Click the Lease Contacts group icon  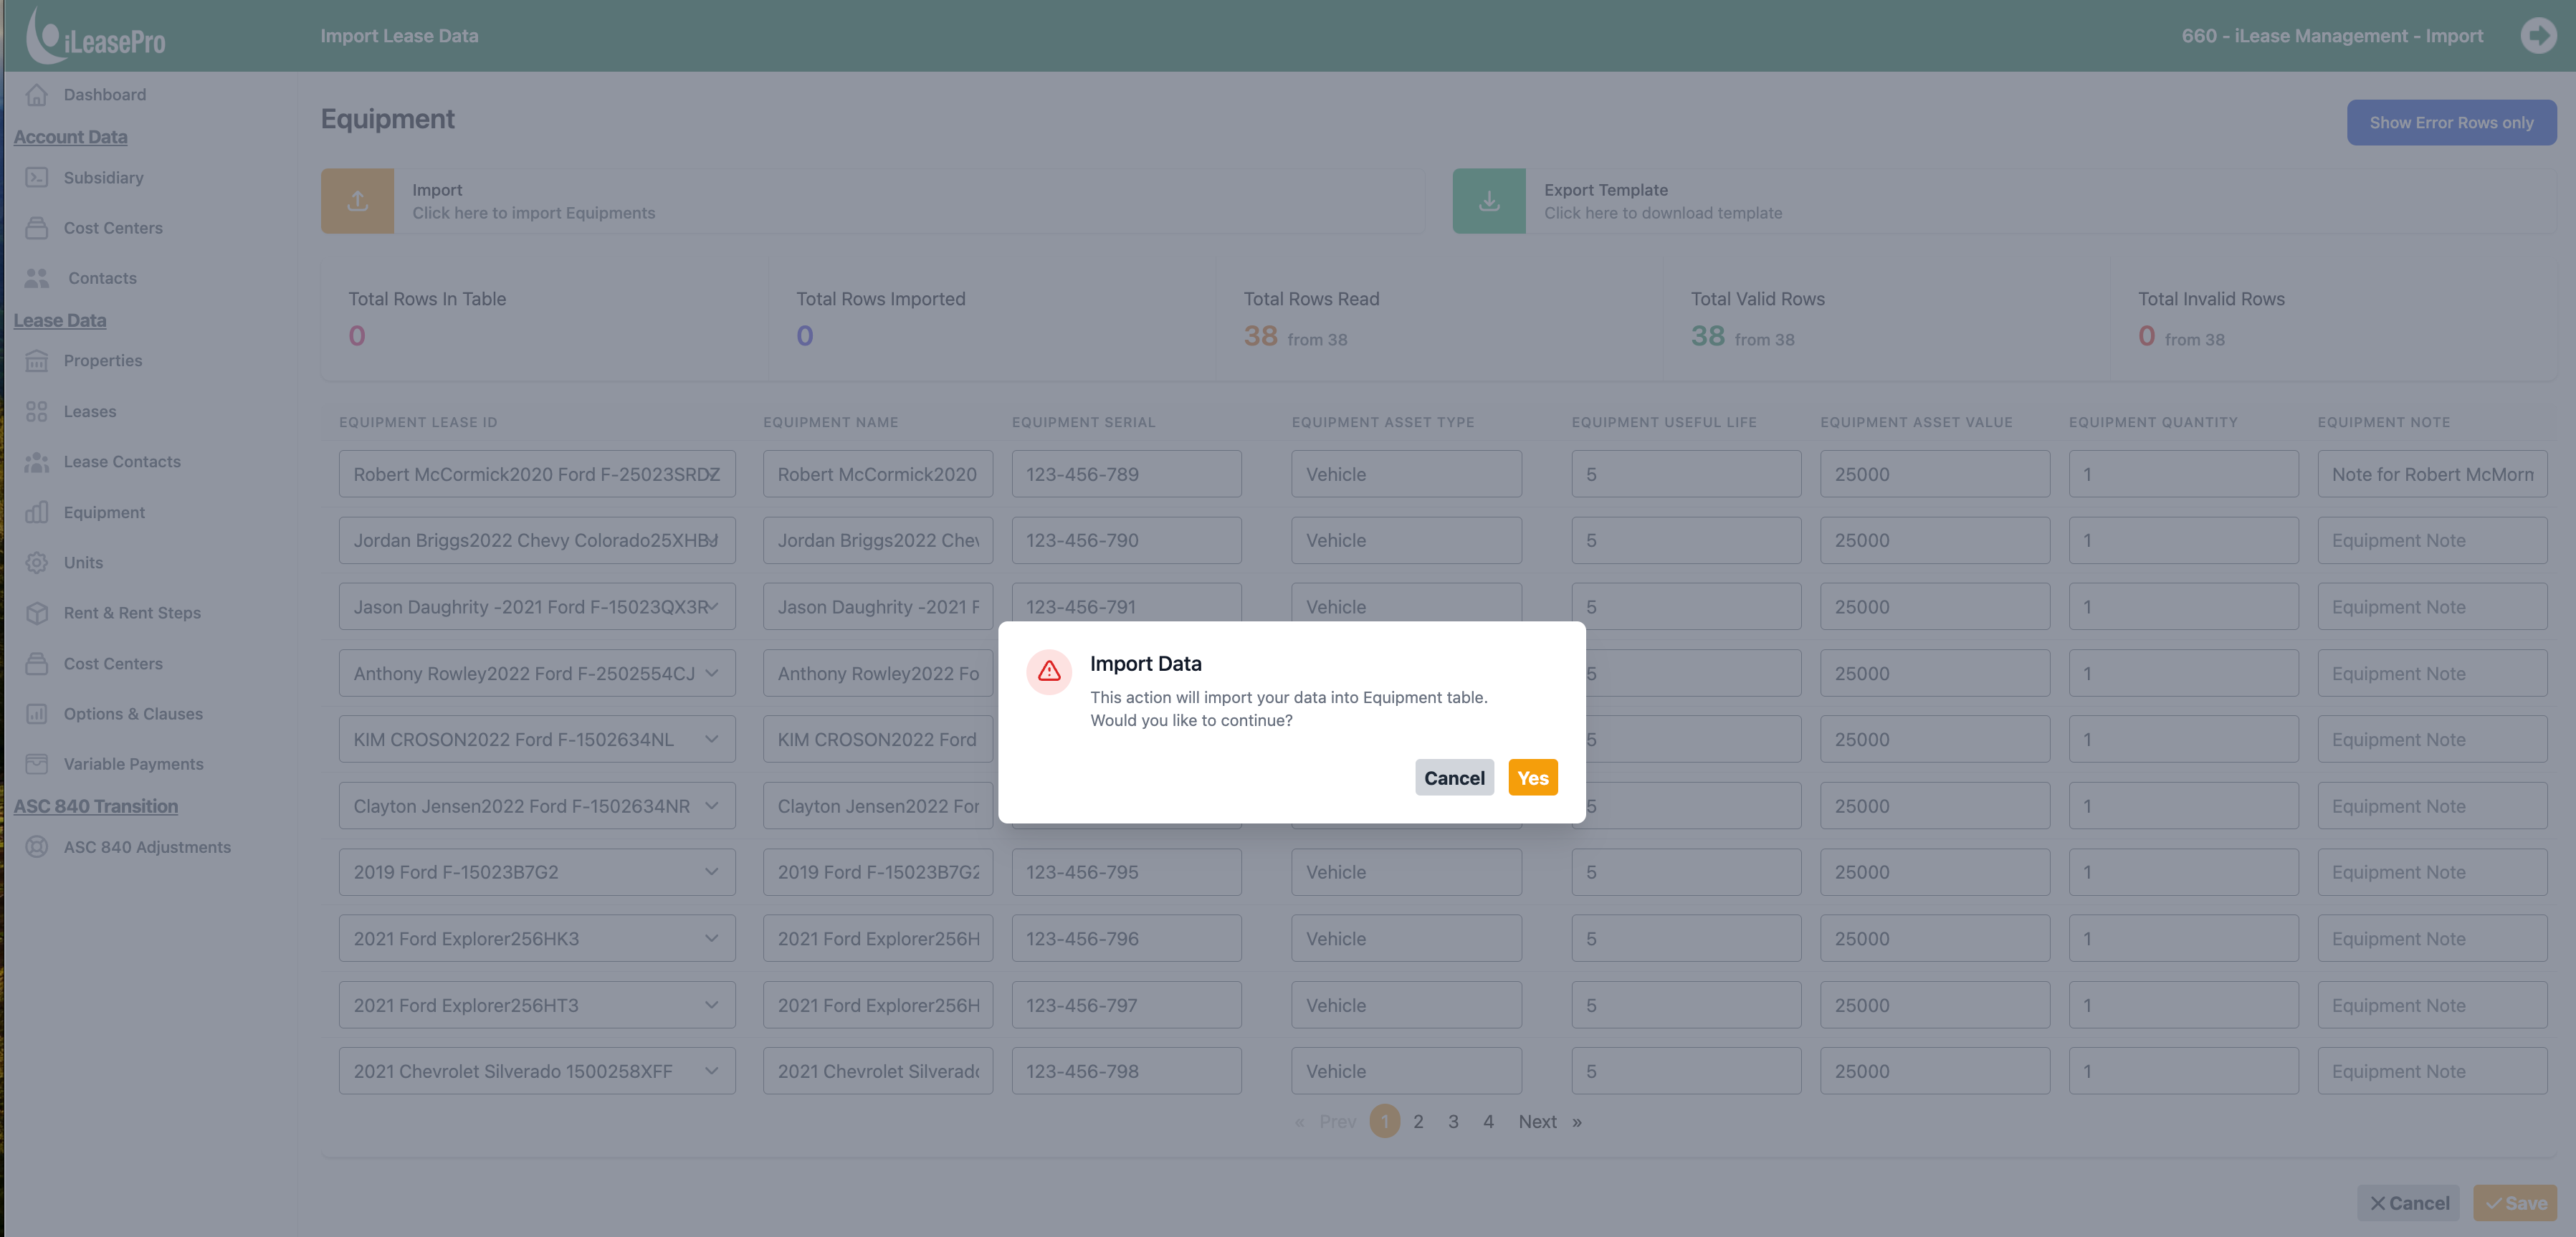[37, 462]
